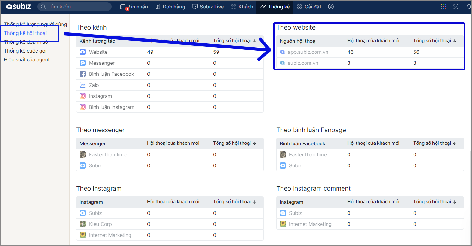The height and width of the screenshot is (246, 472).
Task: Focus the Tìm kiếm search field
Action: tap(75, 7)
